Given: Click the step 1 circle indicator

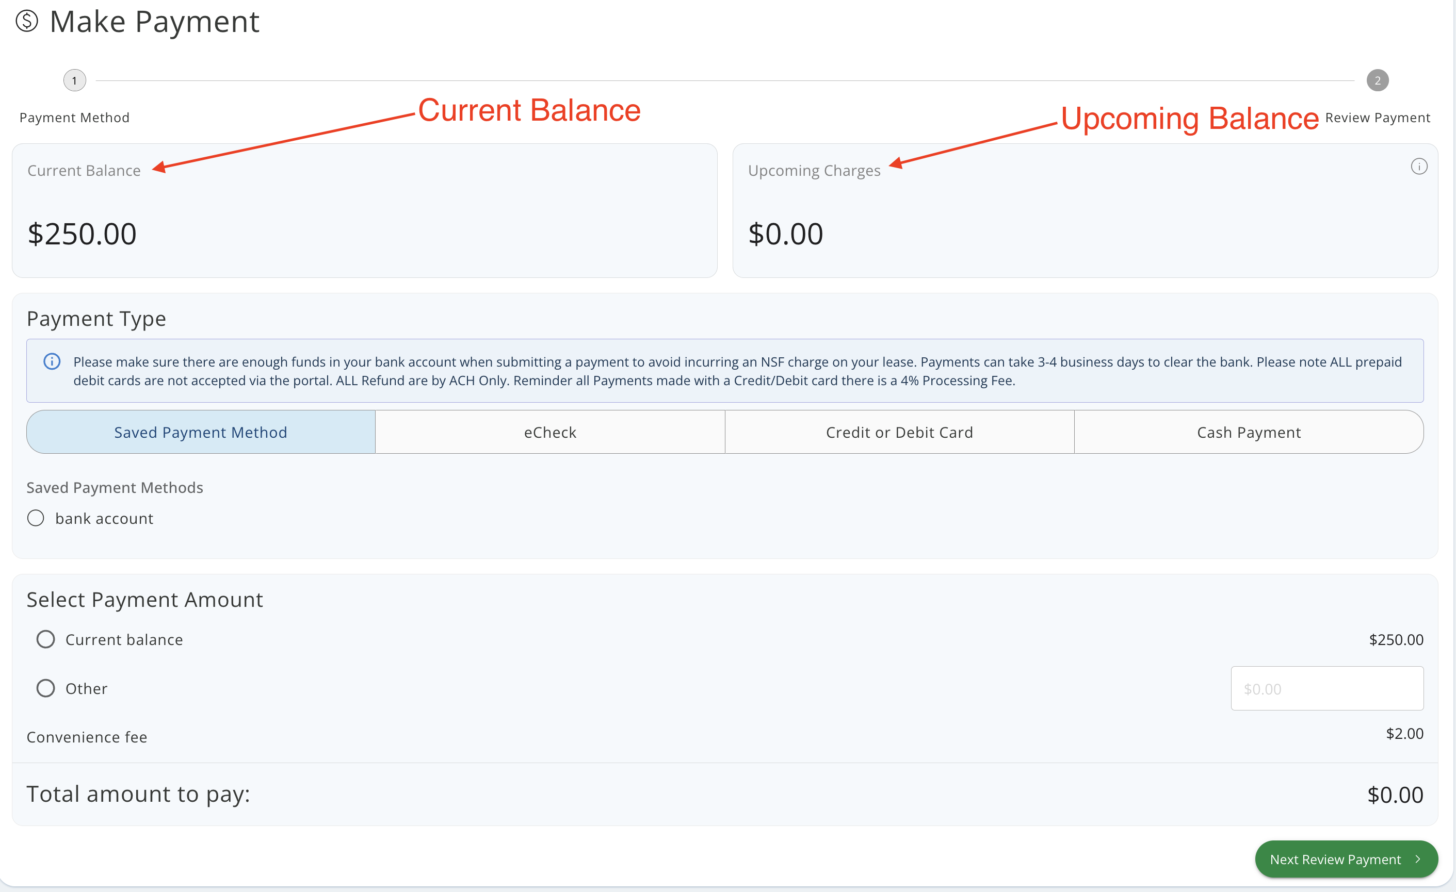Looking at the screenshot, I should [x=74, y=80].
